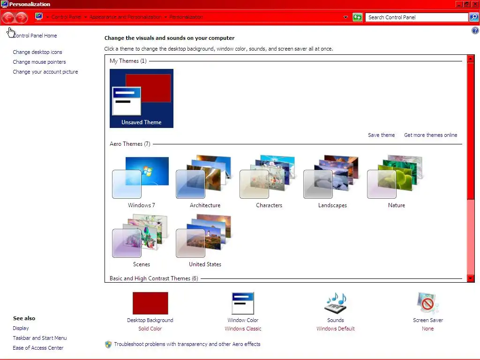
Task: Click Troubleshoot problems with transparency link
Action: coord(187,344)
